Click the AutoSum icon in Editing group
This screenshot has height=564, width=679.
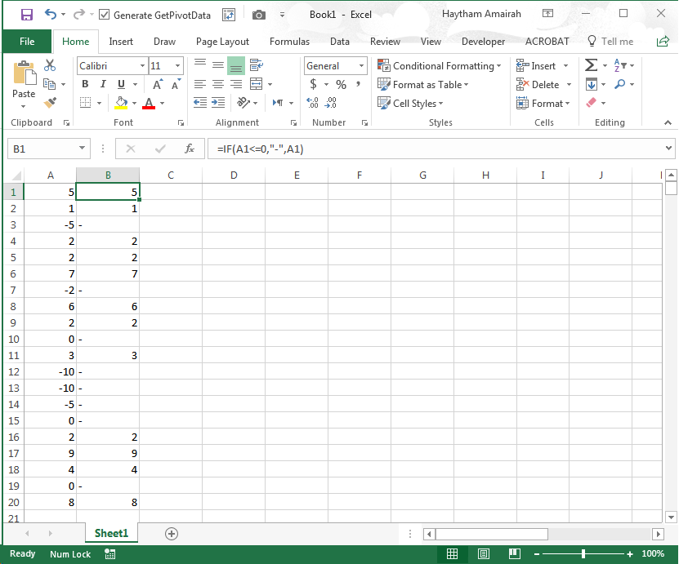pyautogui.click(x=591, y=65)
